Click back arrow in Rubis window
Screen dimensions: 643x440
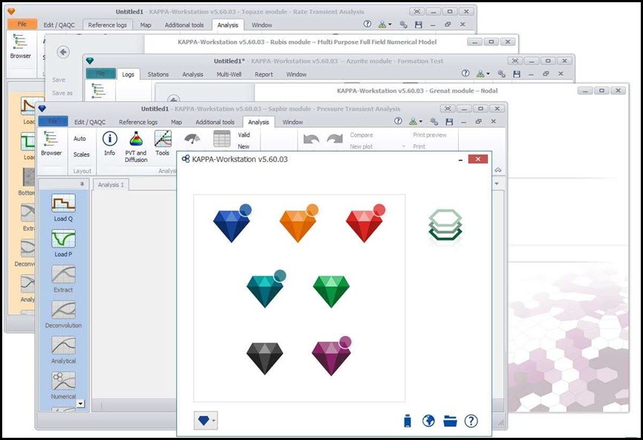click(x=63, y=52)
